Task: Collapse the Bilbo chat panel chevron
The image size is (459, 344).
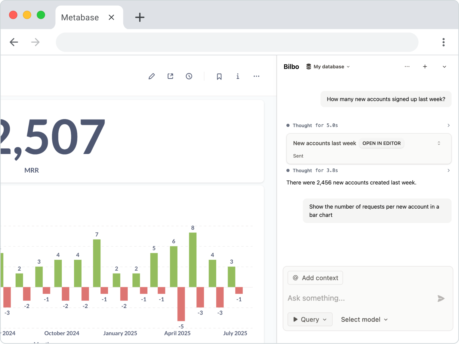Action: click(444, 67)
